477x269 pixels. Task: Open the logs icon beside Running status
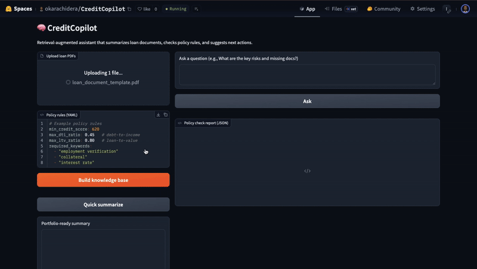197,9
